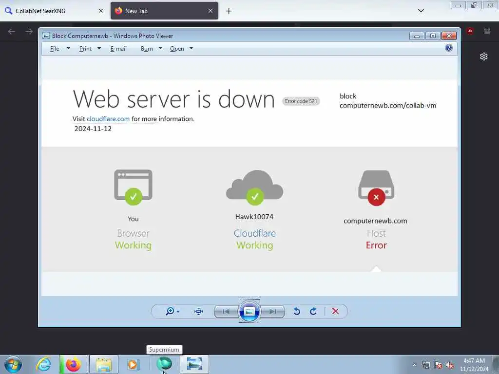499x374 pixels.
Task: Click Photo Viewer help question mark icon
Action: pyautogui.click(x=449, y=48)
